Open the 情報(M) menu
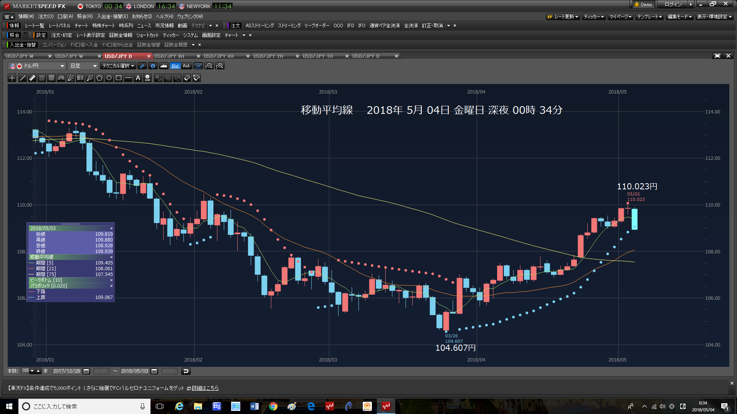Screen dimensions: 737x414 click(x=26, y=16)
